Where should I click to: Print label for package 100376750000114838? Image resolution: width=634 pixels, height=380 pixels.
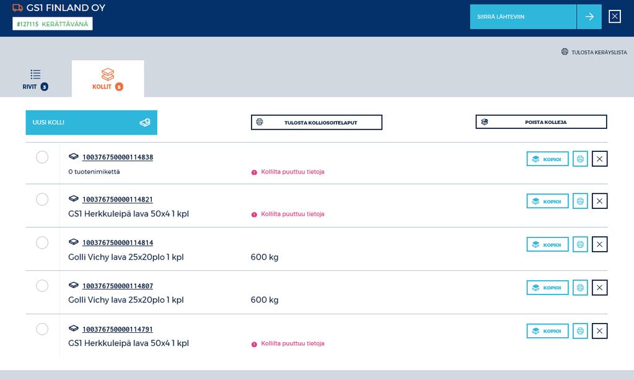pos(580,159)
